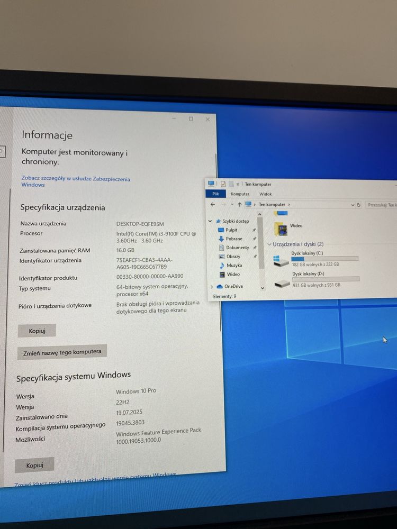Select Dysk lokalny (C:) drive icon
The height and width of the screenshot is (529, 397).
[281, 260]
